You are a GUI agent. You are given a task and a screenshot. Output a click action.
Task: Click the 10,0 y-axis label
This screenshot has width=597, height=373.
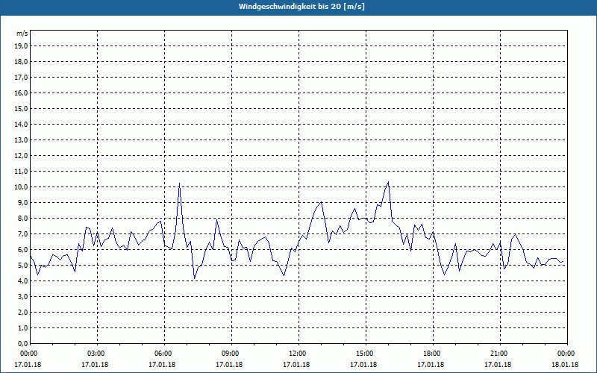(22, 187)
